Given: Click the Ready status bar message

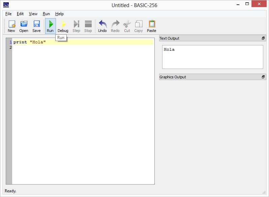Looking at the screenshot, I should point(10,191).
